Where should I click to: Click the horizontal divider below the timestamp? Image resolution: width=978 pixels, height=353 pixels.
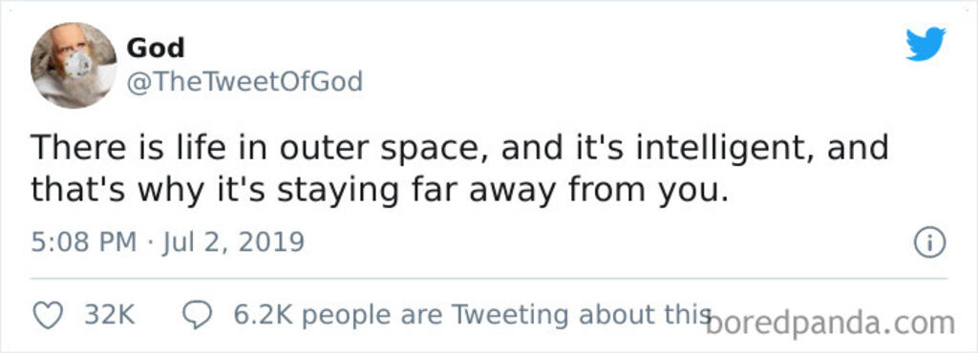point(489,279)
